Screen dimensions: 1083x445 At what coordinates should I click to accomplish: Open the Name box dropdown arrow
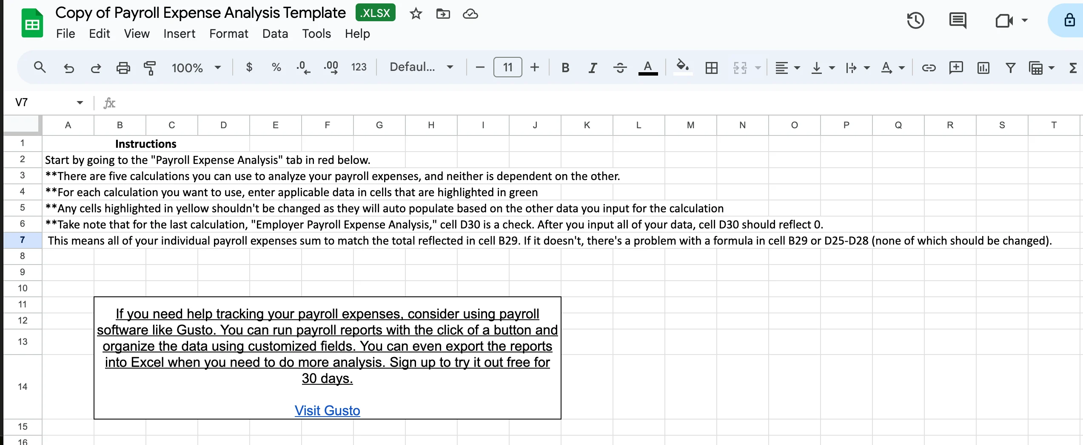coord(80,102)
